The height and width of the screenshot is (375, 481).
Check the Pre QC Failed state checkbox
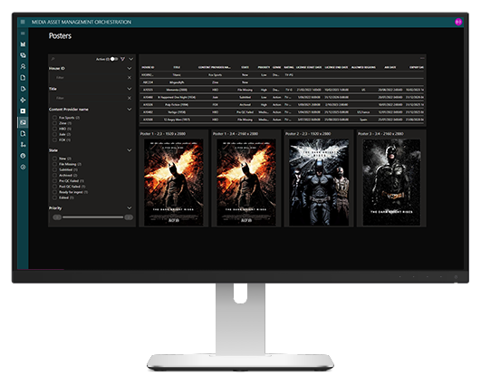54,181
